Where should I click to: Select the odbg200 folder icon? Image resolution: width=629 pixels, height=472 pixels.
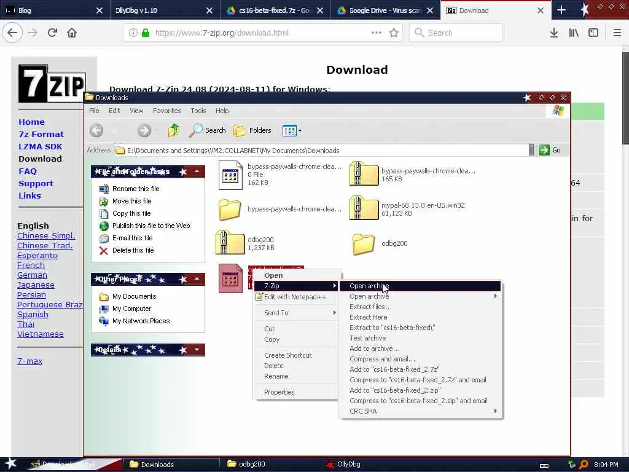[x=364, y=244]
